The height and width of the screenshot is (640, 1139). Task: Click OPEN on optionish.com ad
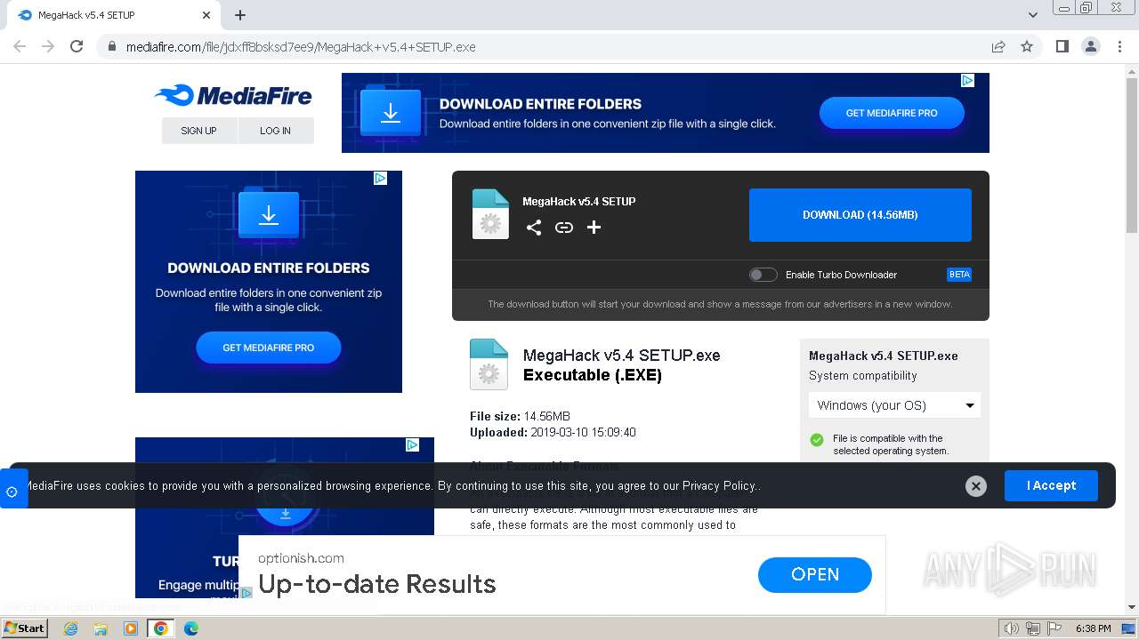(x=815, y=575)
